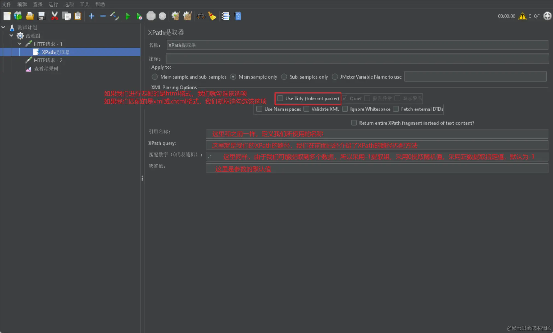Collapse the HTTP请求 - 1 node
Image resolution: width=553 pixels, height=333 pixels.
tap(19, 44)
